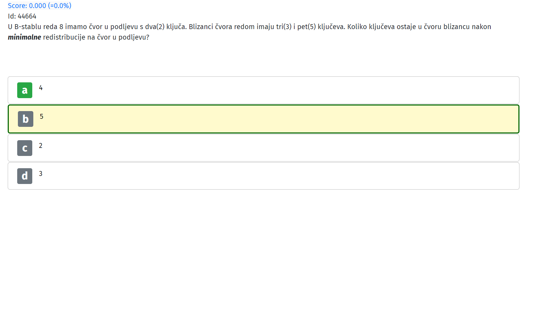537x314 pixels.
Task: Click the question Id 44664 text
Action: [22, 16]
